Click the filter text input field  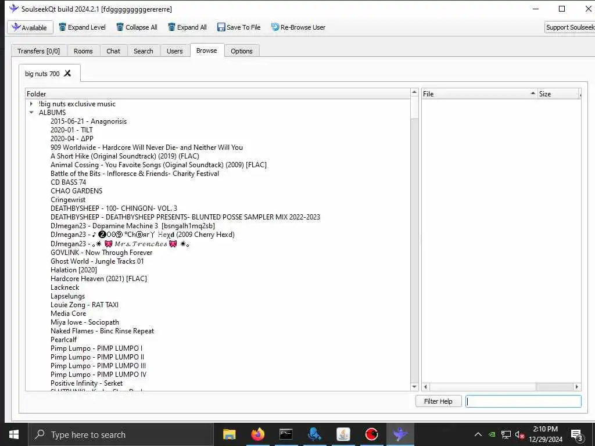coord(524,401)
